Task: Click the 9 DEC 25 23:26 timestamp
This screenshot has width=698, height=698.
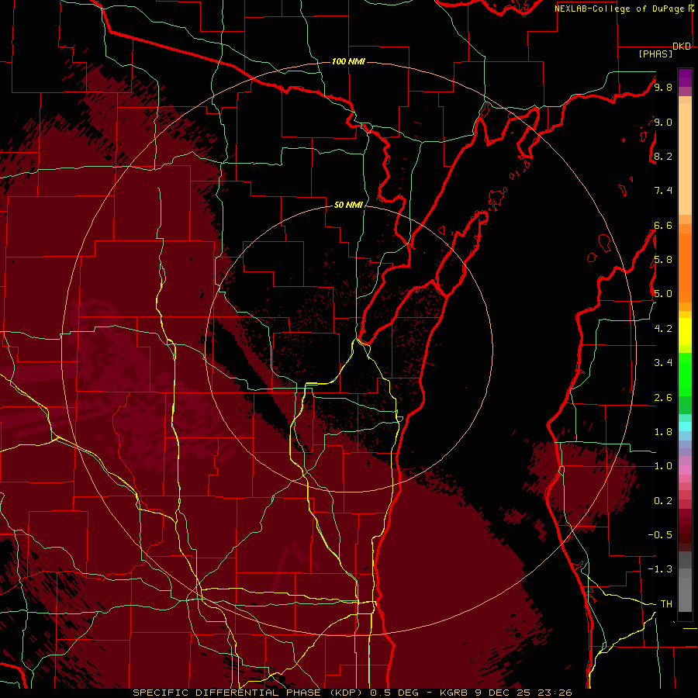Action: click(x=524, y=693)
